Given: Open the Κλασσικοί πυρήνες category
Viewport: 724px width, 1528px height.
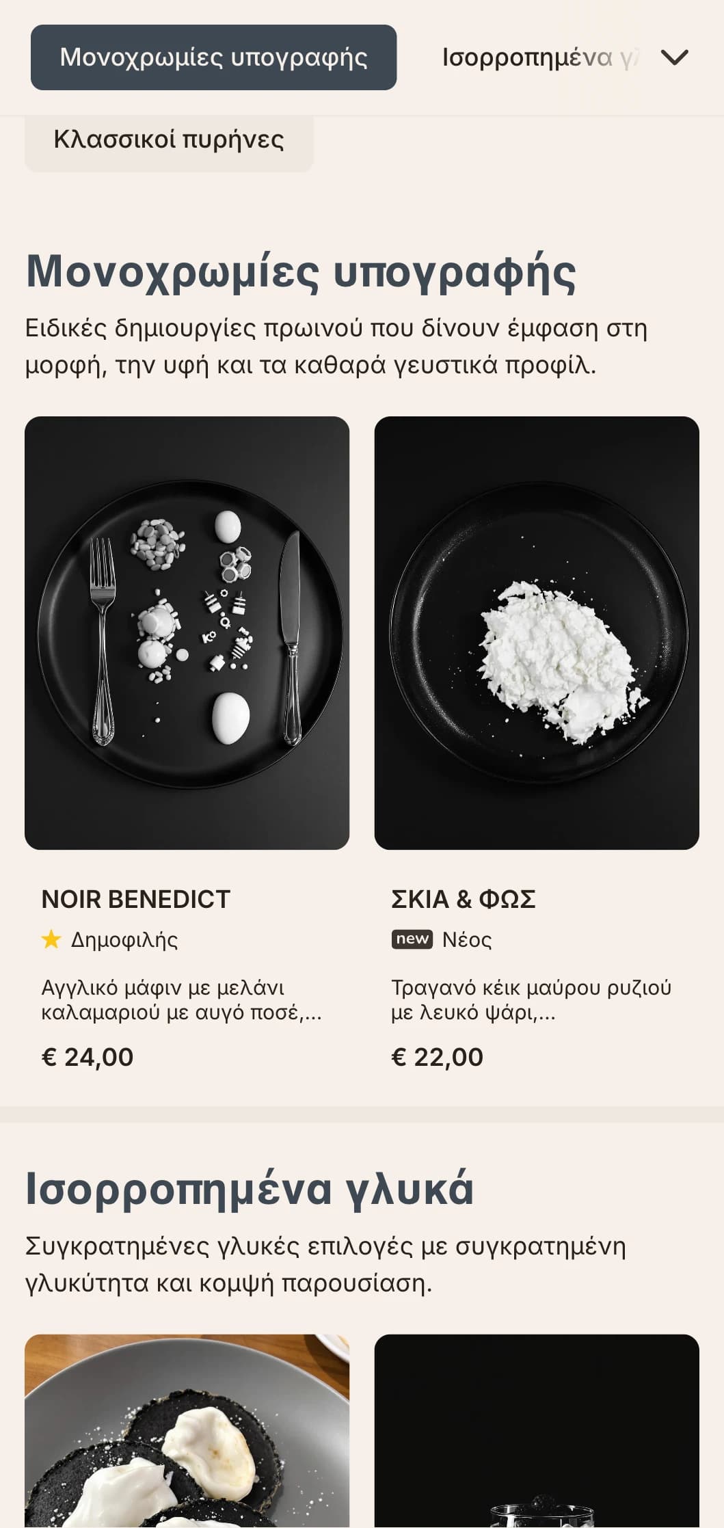Looking at the screenshot, I should point(169,139).
